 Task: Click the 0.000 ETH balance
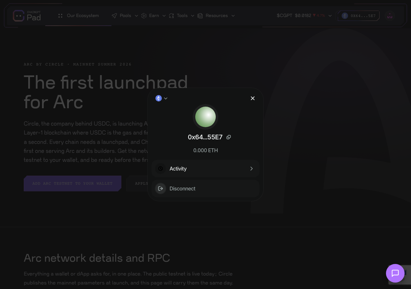(205, 150)
